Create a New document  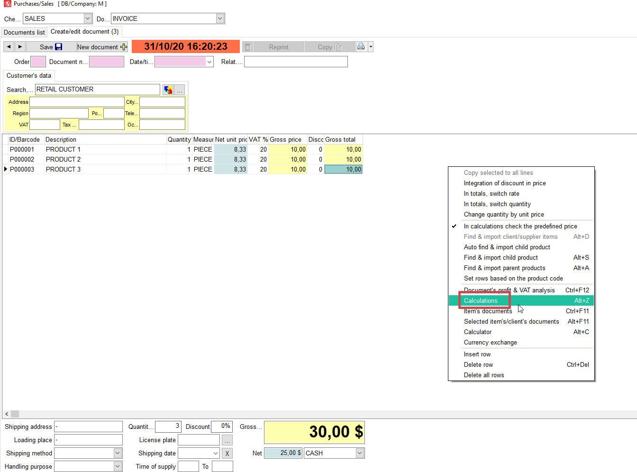tap(102, 46)
